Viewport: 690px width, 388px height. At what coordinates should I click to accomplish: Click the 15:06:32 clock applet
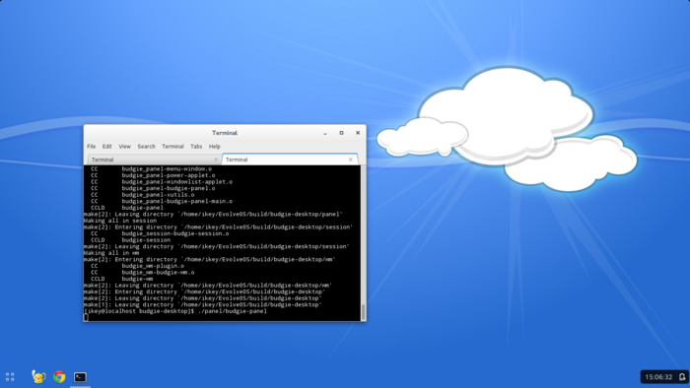(x=658, y=377)
